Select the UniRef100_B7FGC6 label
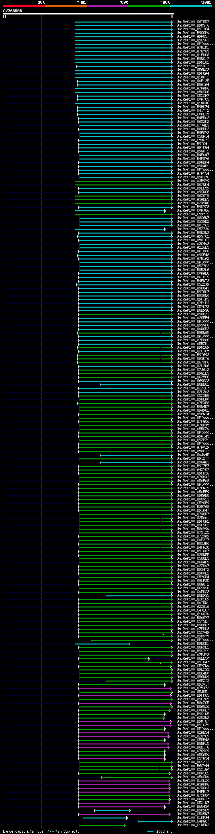 pyautogui.click(x=193, y=421)
